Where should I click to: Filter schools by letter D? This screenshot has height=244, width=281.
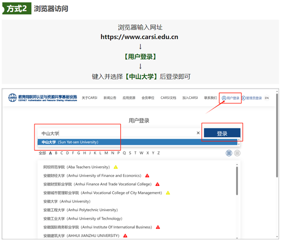coord(67,153)
